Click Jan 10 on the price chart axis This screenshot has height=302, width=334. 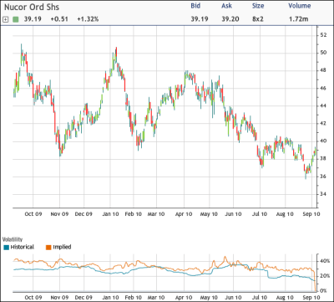click(x=110, y=214)
